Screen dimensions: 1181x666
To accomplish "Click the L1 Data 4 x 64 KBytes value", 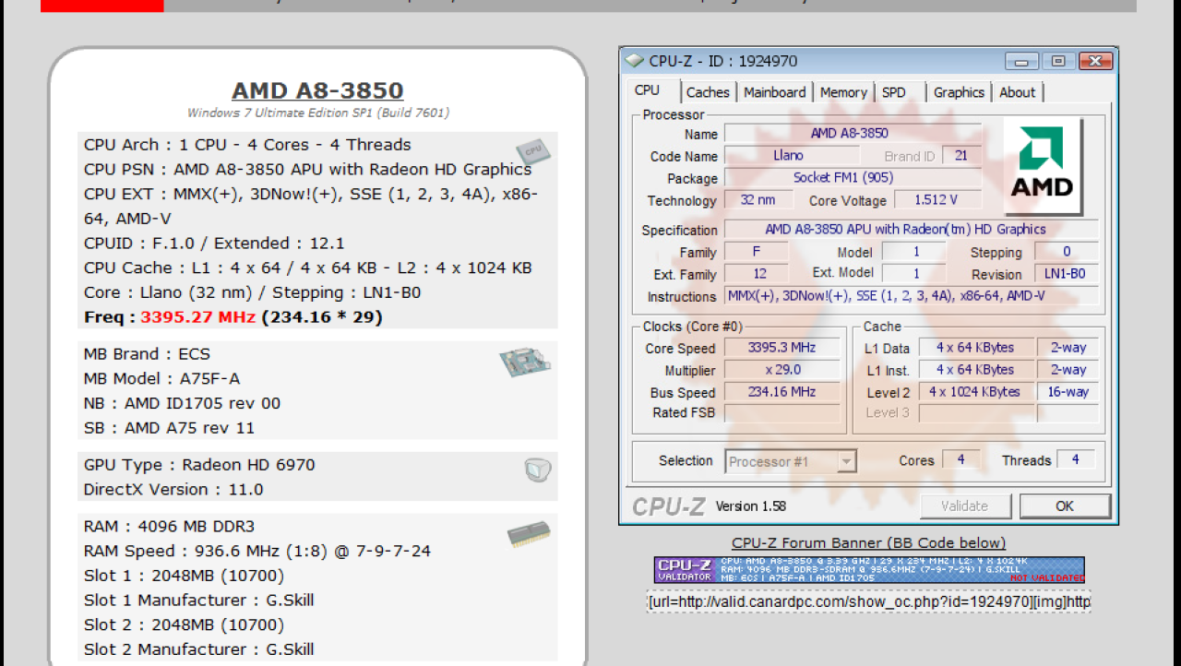I will [975, 348].
